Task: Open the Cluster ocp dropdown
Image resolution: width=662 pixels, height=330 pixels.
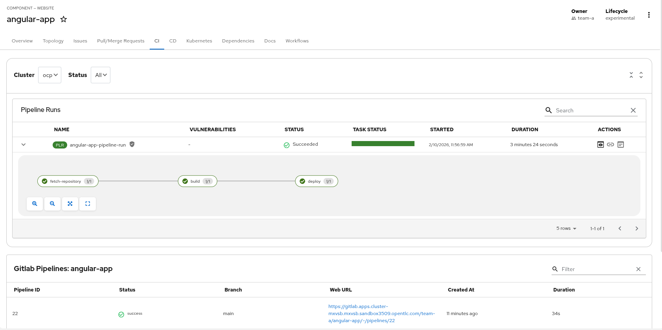Action: point(50,75)
